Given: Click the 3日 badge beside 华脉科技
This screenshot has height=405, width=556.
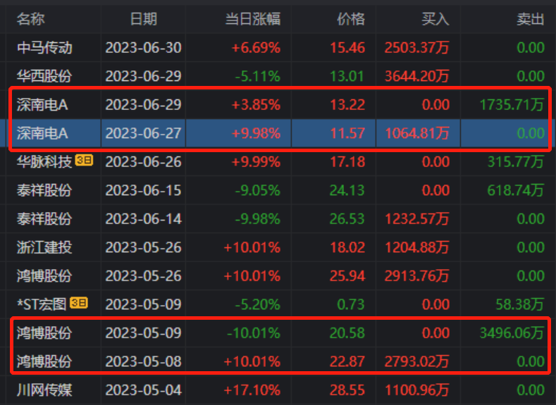Looking at the screenshot, I should [85, 161].
